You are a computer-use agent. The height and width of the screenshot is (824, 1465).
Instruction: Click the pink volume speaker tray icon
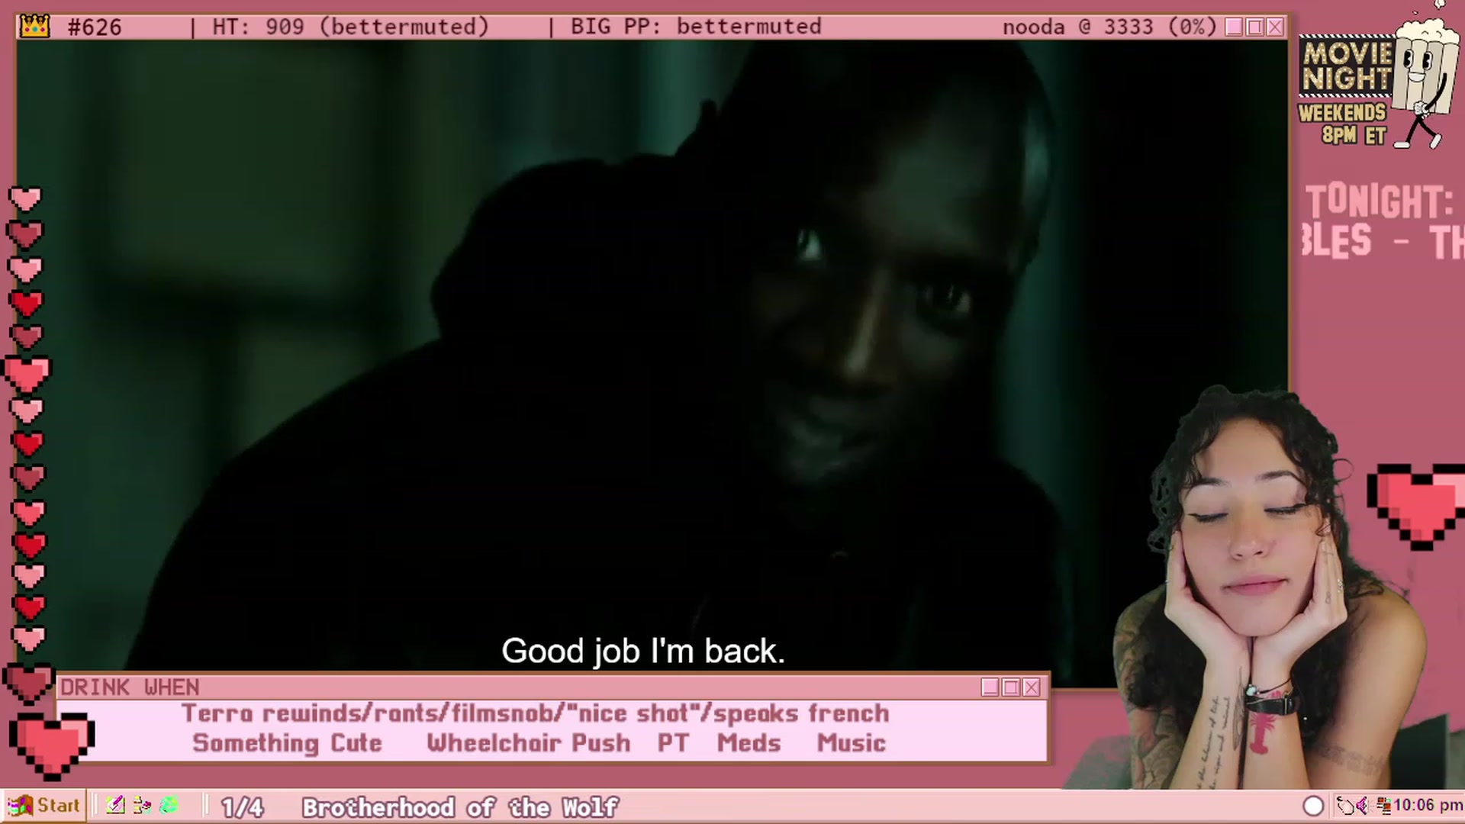tap(1363, 806)
